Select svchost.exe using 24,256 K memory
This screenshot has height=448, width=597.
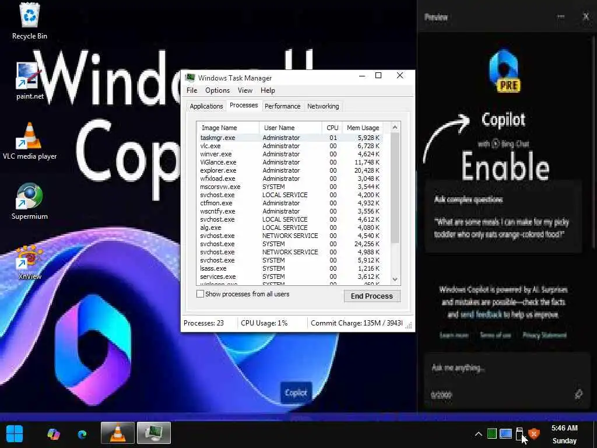[x=290, y=244]
